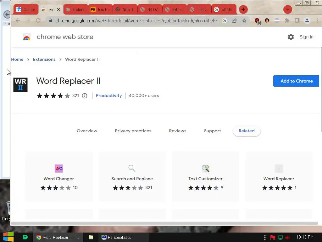Screen dimensions: 322x242
Task: Switch to the whats Google tab
Action: (224, 9)
